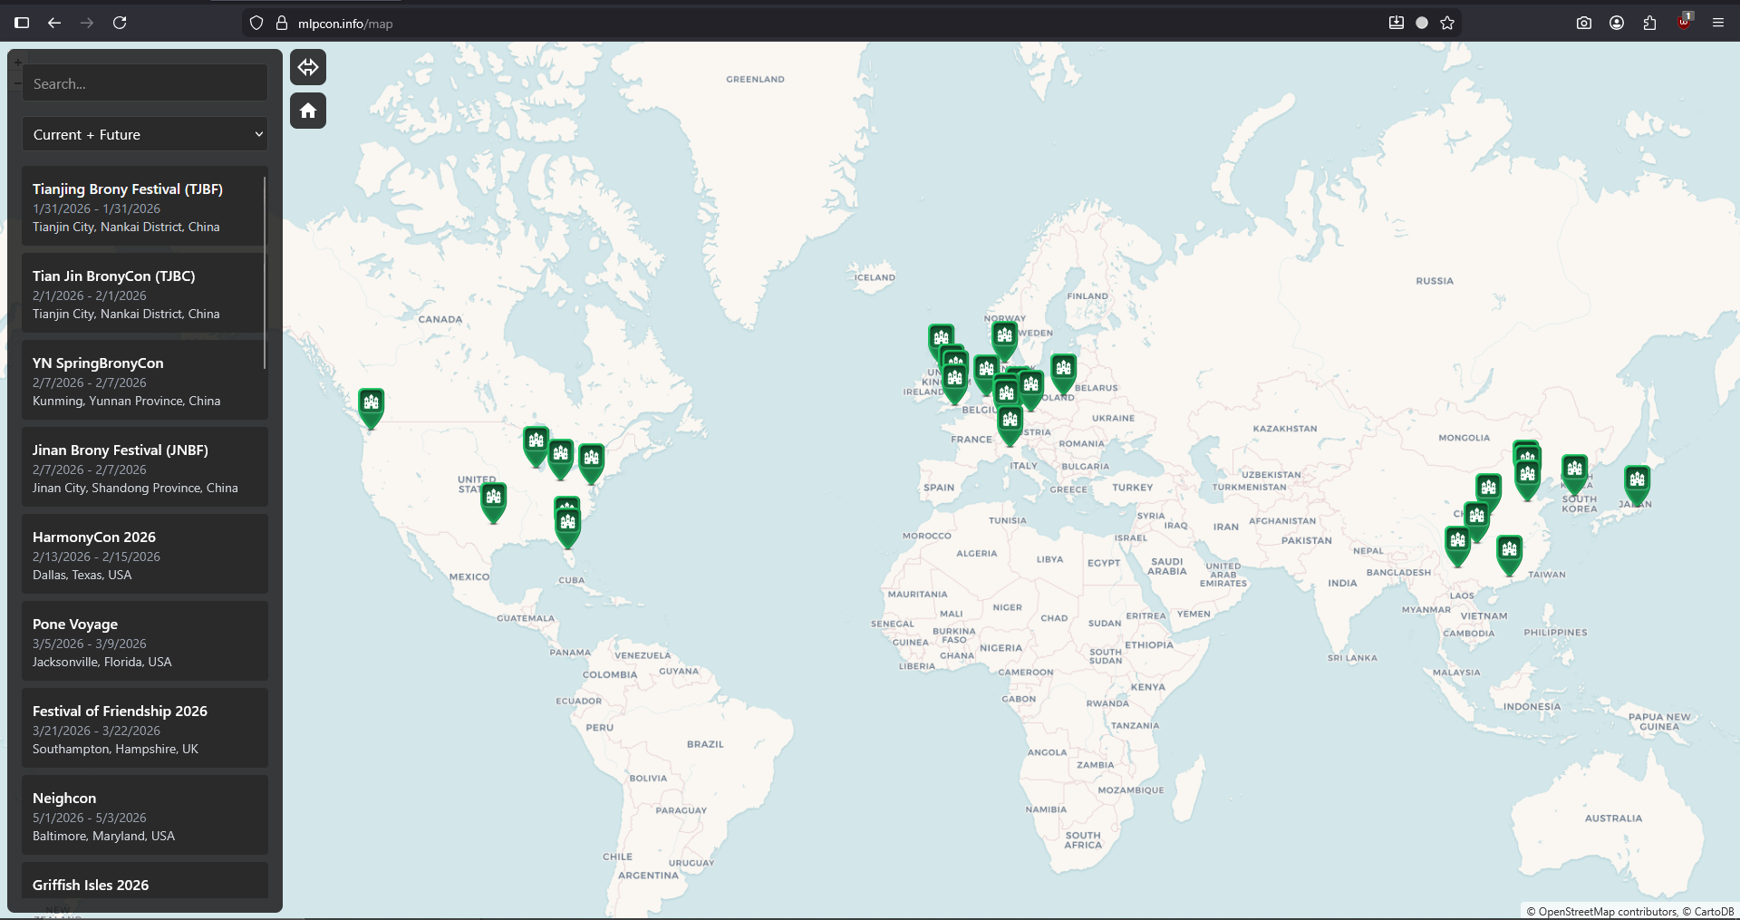Open the Griffish Isles 2026 event
Viewport: 1740px width, 920px height.
[145, 881]
